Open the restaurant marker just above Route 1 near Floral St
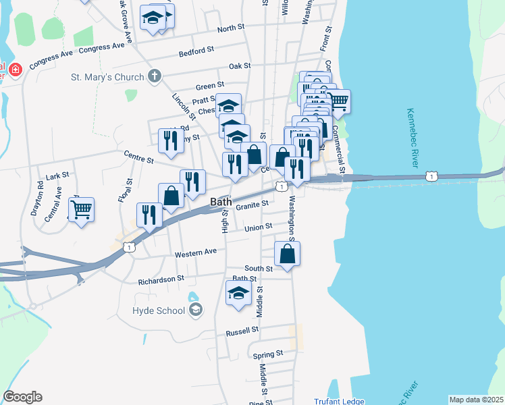The height and width of the screenshot is (405, 505). click(149, 217)
